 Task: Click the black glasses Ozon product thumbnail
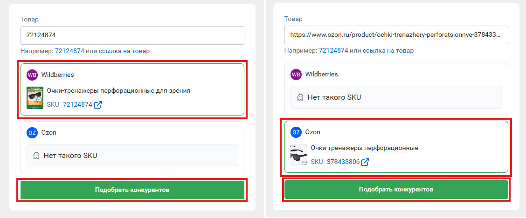tap(299, 156)
